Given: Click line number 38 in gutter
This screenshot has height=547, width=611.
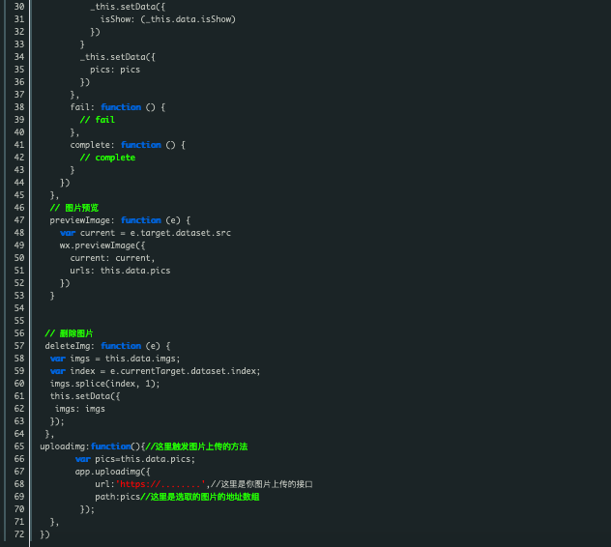Looking at the screenshot, I should [x=19, y=107].
